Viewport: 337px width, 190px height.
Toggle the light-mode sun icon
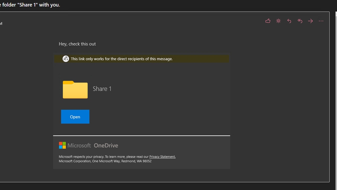point(278,21)
